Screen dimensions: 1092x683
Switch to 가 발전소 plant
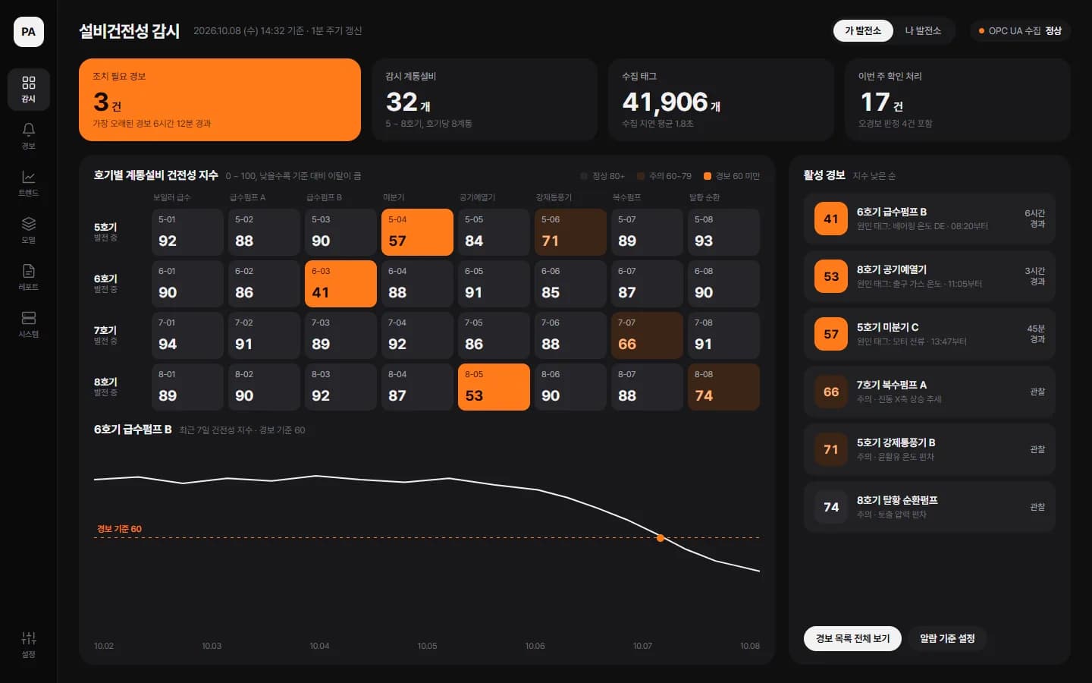pos(863,30)
